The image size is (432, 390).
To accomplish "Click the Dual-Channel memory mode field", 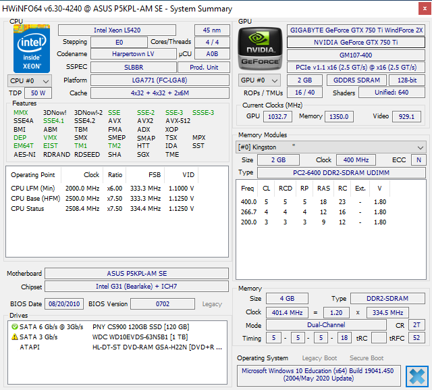I will (x=326, y=325).
